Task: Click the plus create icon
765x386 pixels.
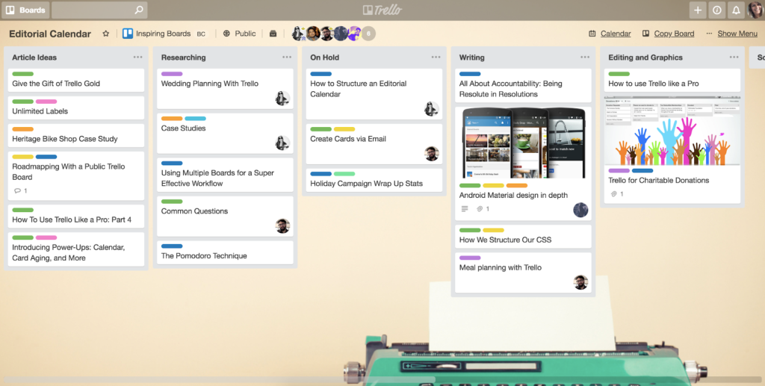Action: coord(698,10)
